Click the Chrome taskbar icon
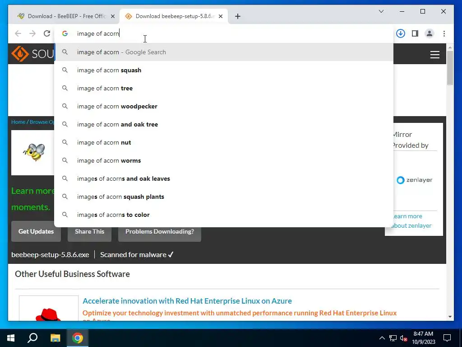462x347 pixels. pos(78,338)
